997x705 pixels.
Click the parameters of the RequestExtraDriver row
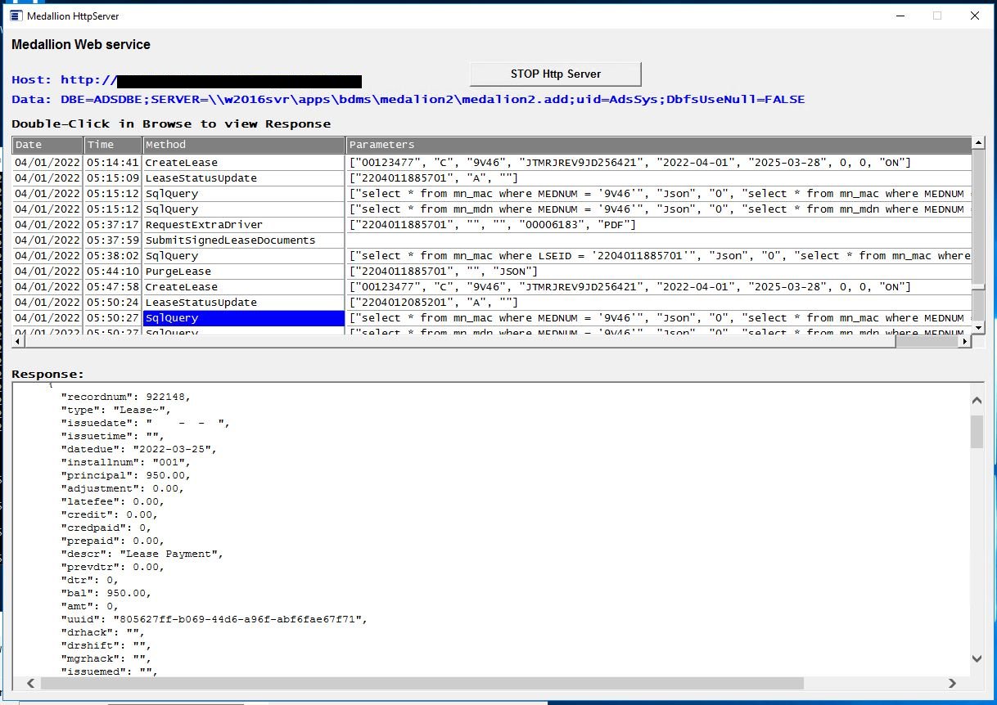pyautogui.click(x=659, y=225)
